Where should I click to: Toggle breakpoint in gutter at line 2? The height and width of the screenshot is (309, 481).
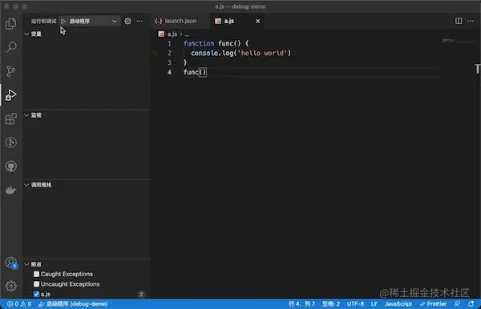[156, 54]
